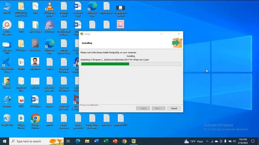Open the 74°F Haze weather widget
Screen dimensions: 259x145
tap(193, 141)
